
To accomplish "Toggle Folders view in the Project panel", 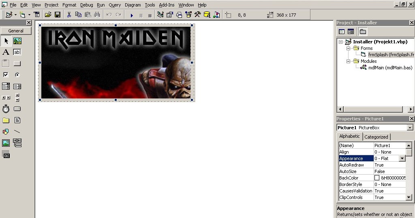I will 363,32.
